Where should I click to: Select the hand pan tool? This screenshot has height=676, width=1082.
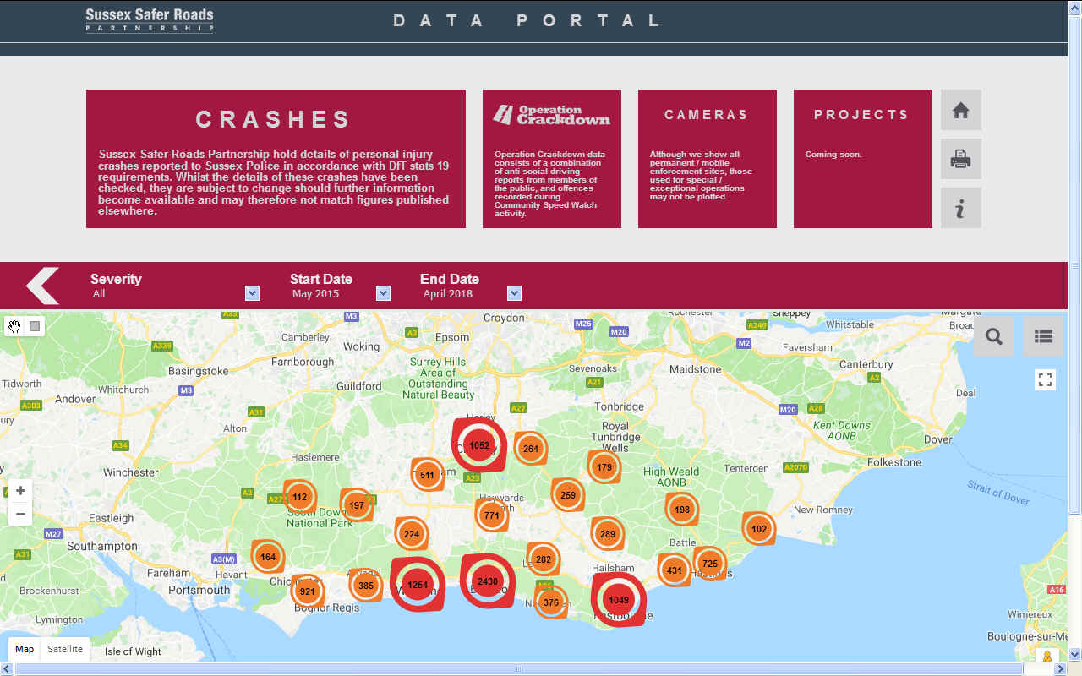coord(15,326)
